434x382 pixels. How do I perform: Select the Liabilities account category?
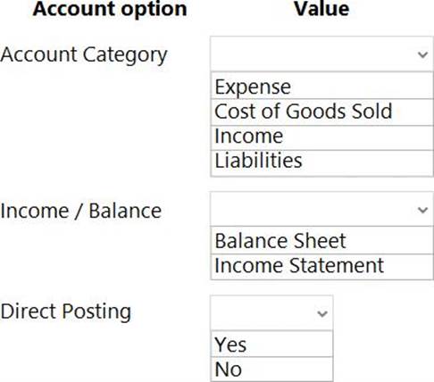click(x=321, y=163)
